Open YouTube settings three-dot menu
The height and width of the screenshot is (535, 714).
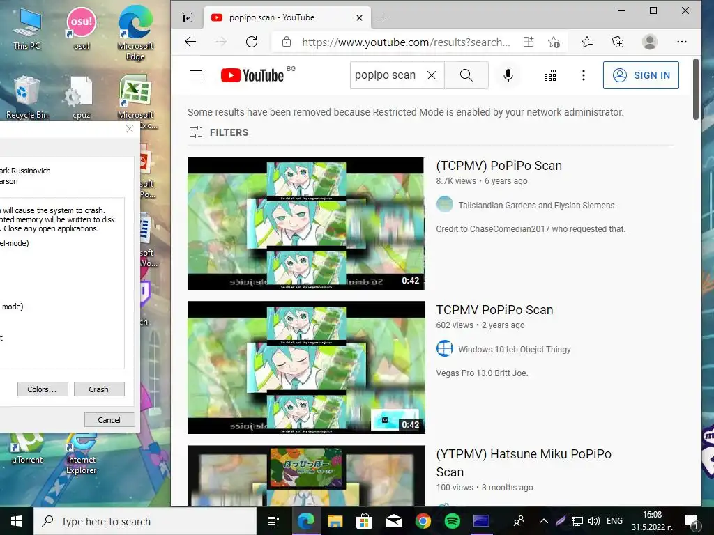point(584,75)
